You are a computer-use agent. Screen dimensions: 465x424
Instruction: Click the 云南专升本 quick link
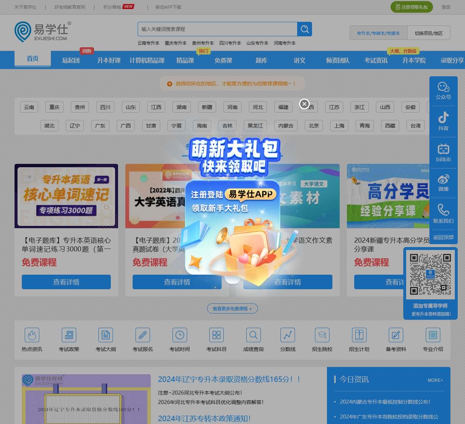click(x=149, y=43)
